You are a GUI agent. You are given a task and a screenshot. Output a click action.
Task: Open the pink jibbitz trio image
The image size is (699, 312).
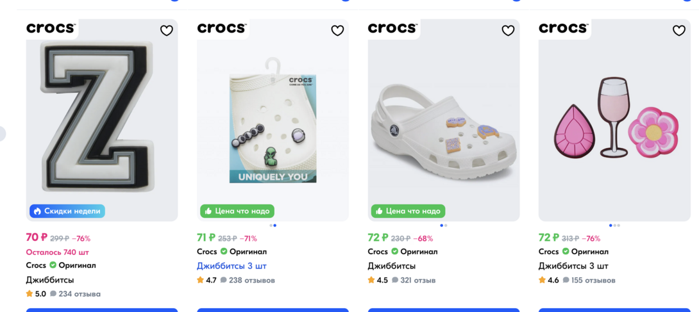pos(614,122)
